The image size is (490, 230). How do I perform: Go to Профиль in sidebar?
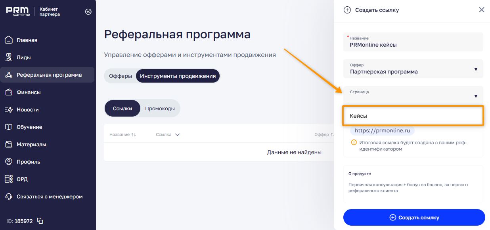[x=28, y=162]
